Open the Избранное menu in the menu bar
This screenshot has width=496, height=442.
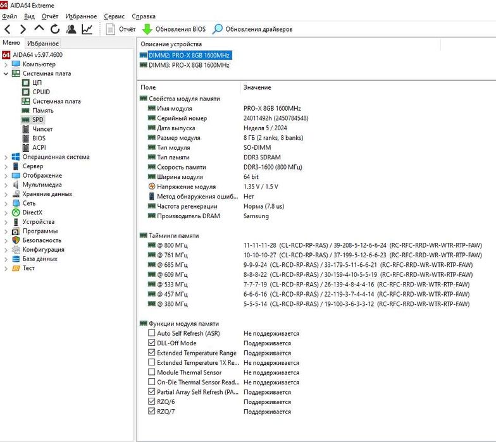81,16
